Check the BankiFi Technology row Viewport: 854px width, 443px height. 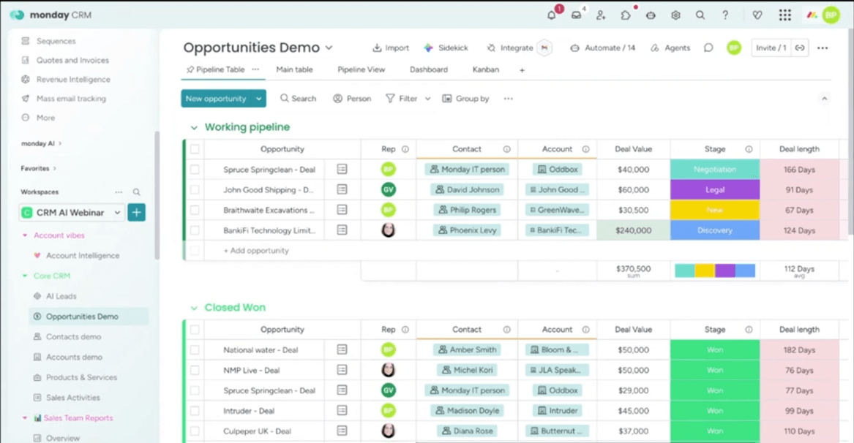click(x=195, y=230)
